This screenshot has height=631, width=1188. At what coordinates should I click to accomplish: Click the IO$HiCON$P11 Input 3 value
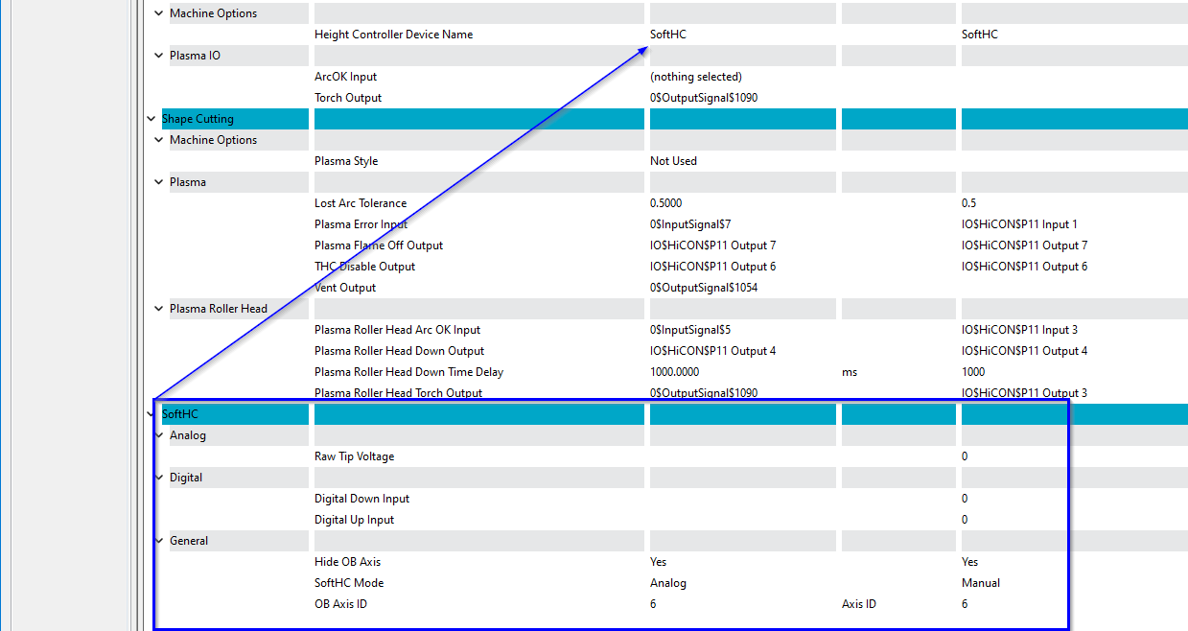tap(1019, 330)
